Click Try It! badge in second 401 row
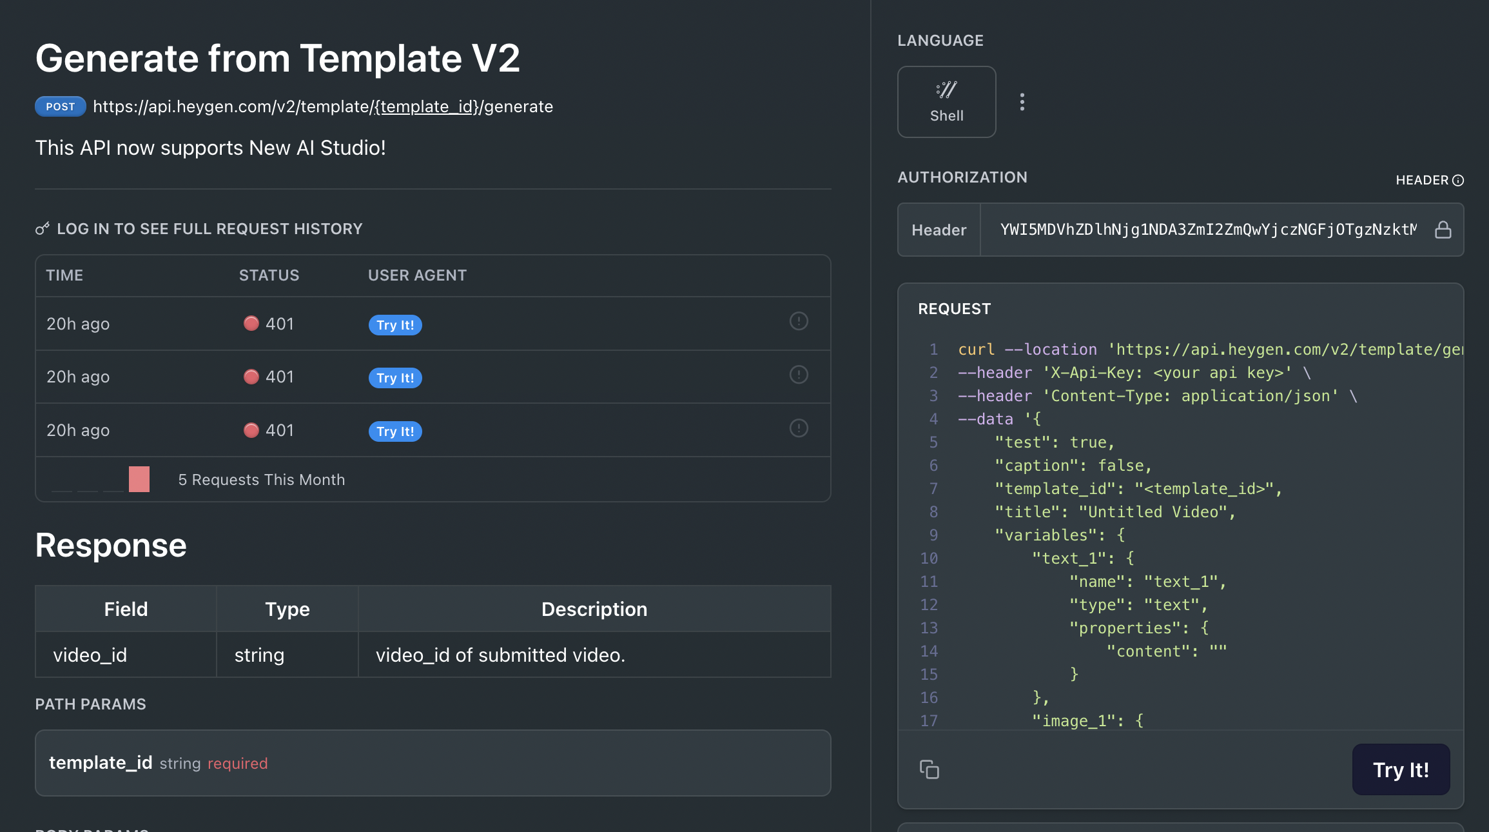Image resolution: width=1489 pixels, height=832 pixels. 395,378
